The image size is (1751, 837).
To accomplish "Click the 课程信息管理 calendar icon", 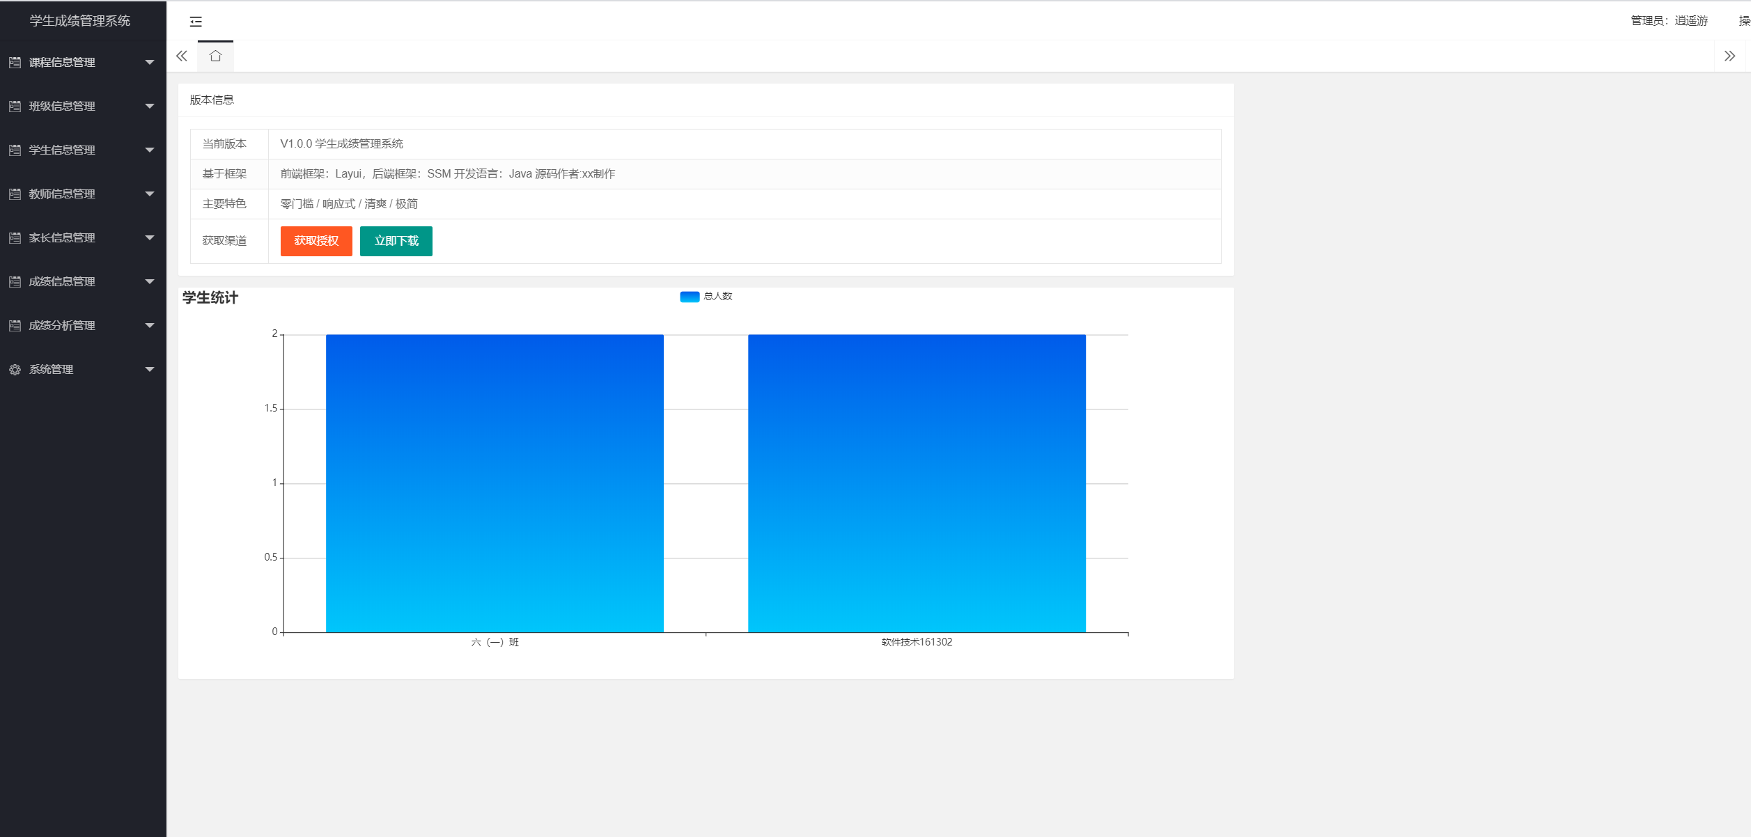I will coord(15,63).
